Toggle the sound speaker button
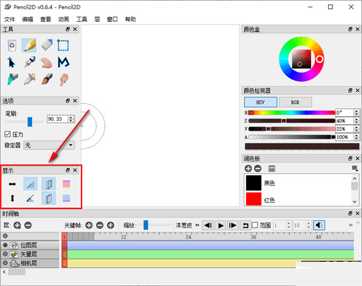Image resolution: width=362 pixels, height=286 pixels. pyautogui.click(x=319, y=225)
